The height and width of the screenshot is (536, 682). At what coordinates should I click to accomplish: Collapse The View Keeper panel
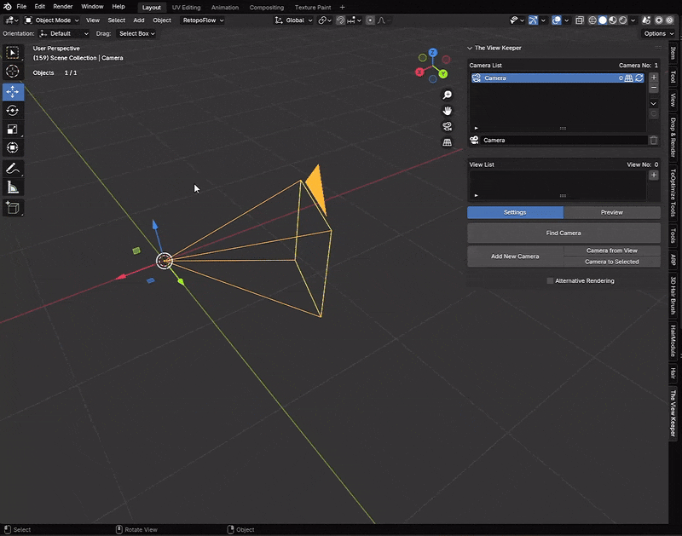pyautogui.click(x=470, y=48)
